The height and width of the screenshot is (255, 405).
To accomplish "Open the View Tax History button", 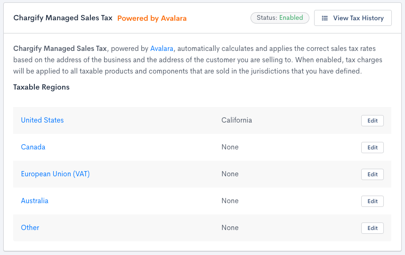I will (353, 18).
